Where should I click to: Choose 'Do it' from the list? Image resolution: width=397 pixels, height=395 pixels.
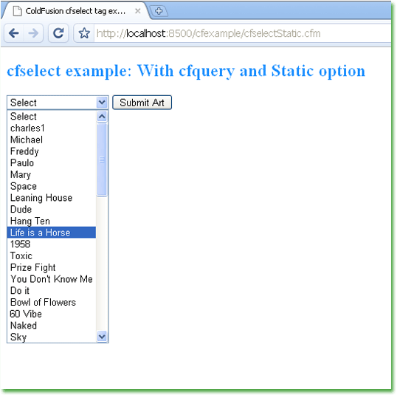tap(52, 291)
